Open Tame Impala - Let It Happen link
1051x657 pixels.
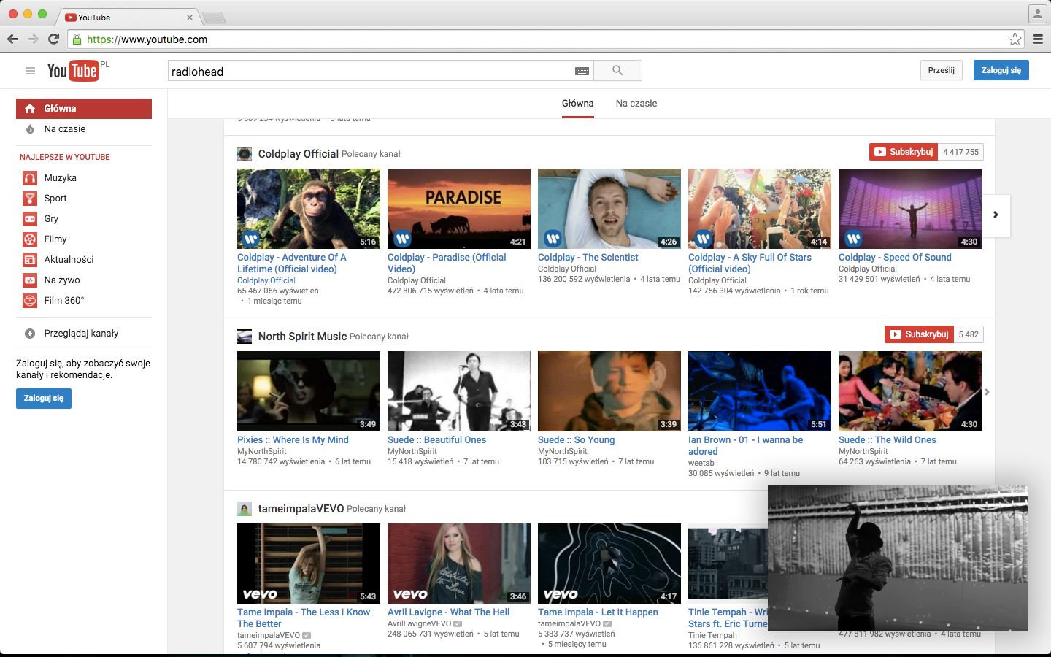coord(598,612)
